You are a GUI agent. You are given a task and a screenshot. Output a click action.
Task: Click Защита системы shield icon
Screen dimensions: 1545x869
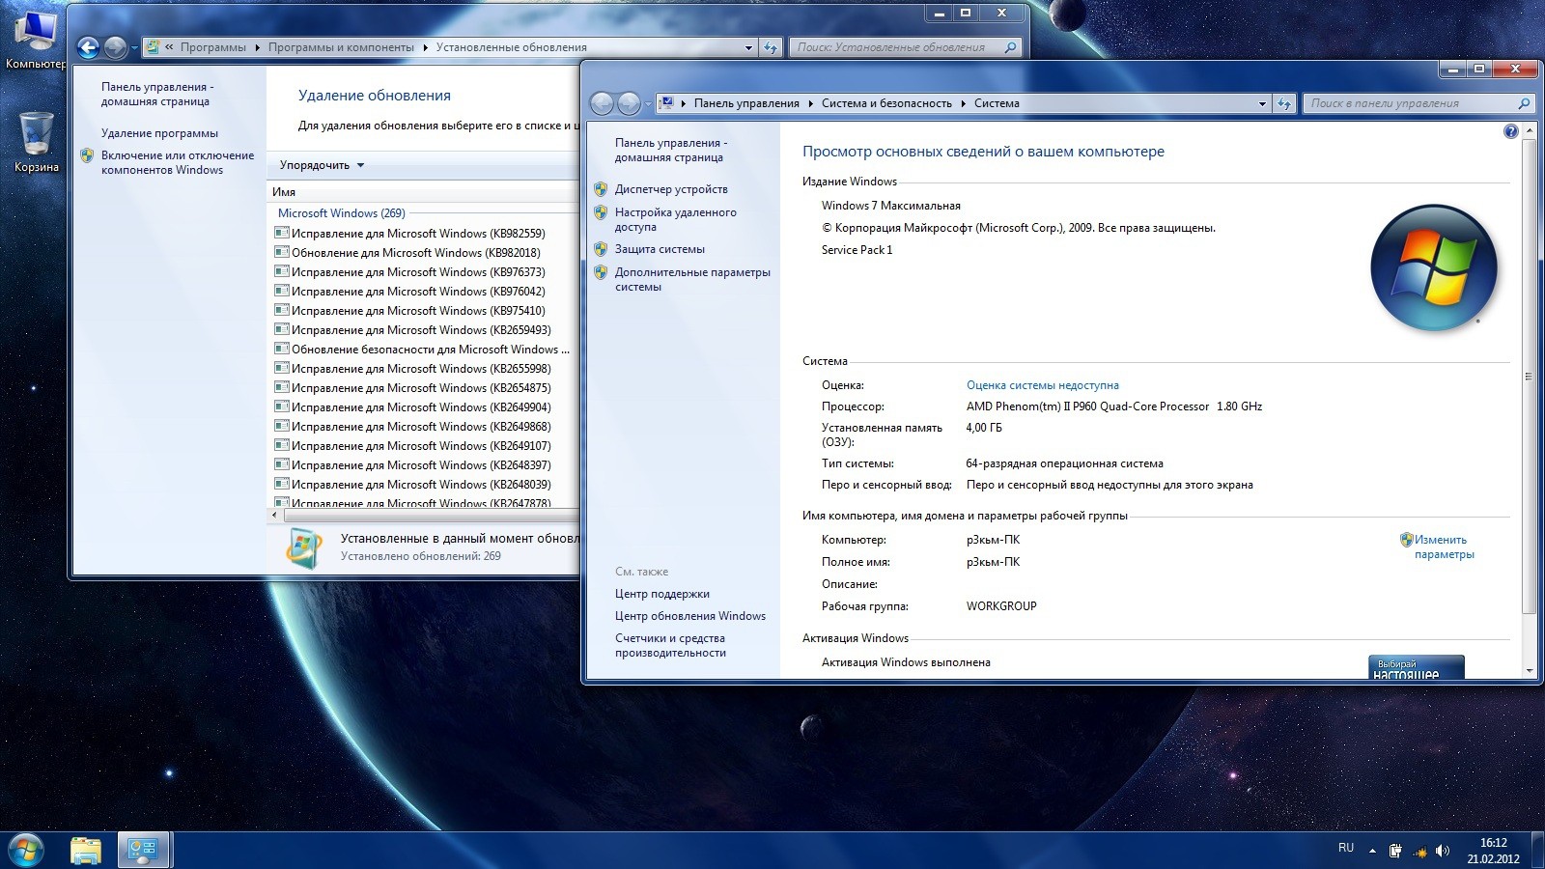[x=601, y=249]
